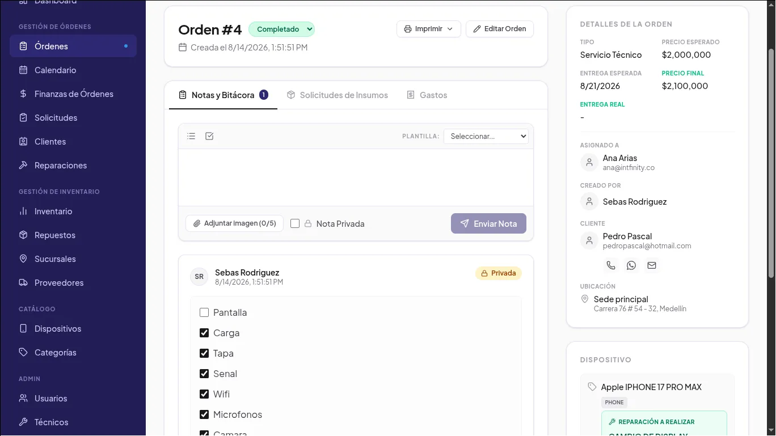Click the Repuestos box icon in sidebar
Viewport: 776px width, 436px height.
tap(23, 235)
